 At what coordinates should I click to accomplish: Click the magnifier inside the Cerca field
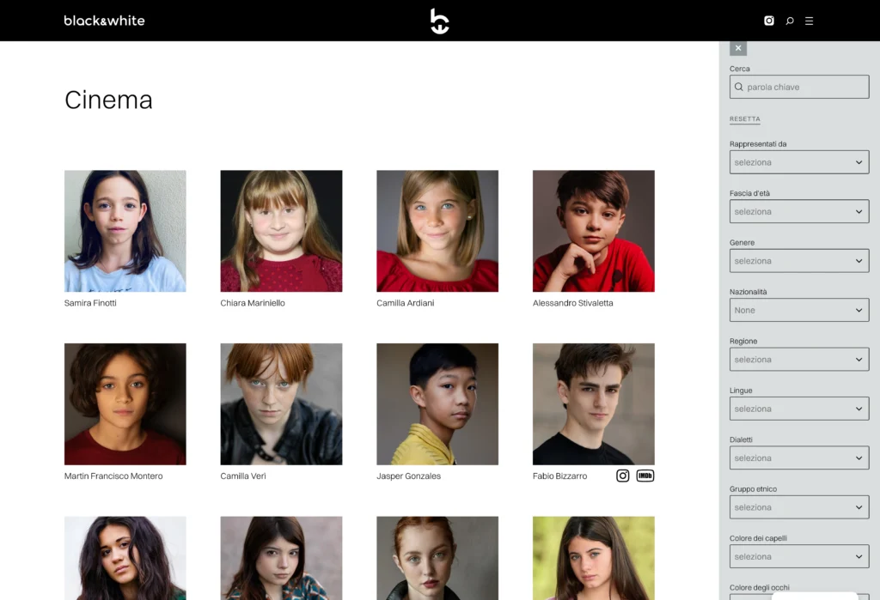(738, 87)
